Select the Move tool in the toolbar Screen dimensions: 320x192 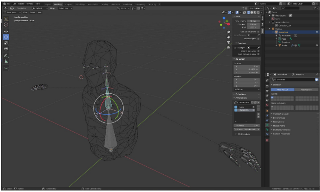click(6, 30)
